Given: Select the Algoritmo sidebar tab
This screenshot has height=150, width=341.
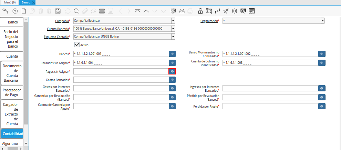Looking at the screenshot, I should [x=12, y=144].
